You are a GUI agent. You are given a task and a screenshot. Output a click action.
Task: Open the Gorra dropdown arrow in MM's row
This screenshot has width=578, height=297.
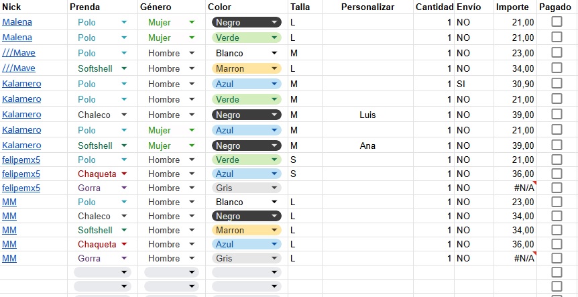[x=124, y=258]
